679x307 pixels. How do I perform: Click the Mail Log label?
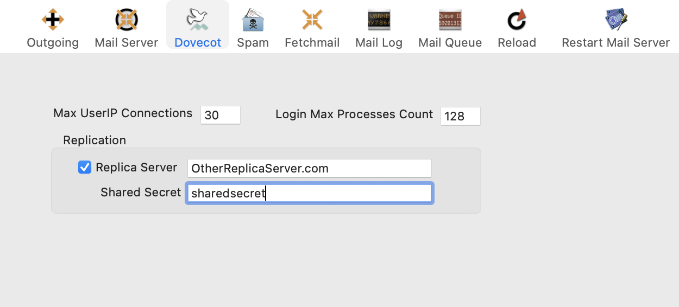pos(379,43)
